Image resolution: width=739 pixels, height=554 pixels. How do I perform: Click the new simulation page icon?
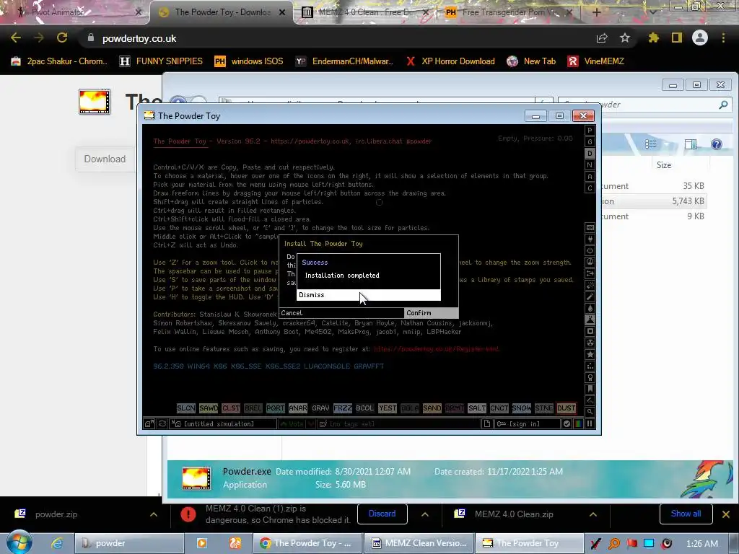click(x=487, y=424)
